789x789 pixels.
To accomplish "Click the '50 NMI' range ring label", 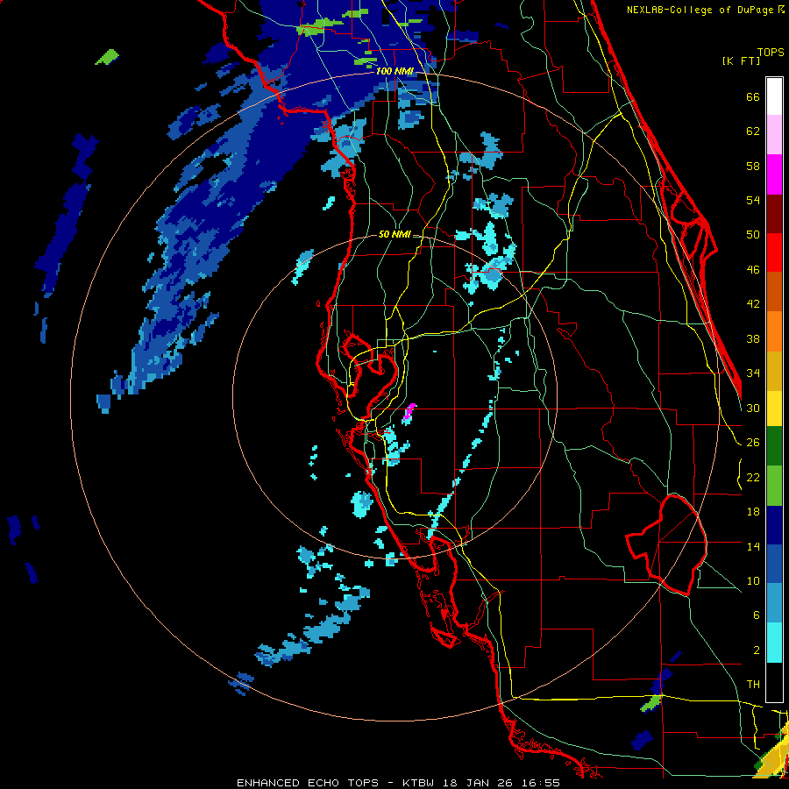I will (x=394, y=234).
